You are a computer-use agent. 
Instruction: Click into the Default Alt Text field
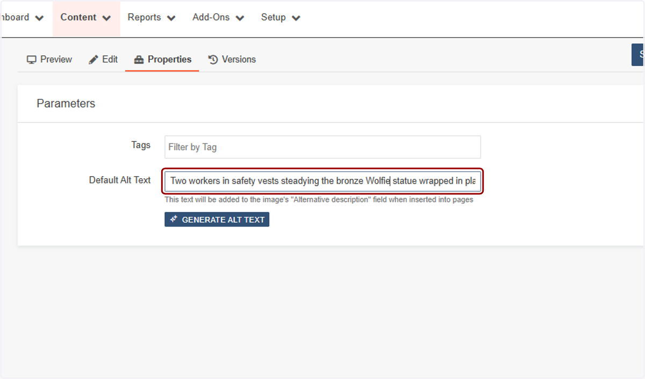[x=322, y=181]
